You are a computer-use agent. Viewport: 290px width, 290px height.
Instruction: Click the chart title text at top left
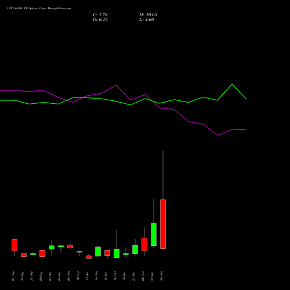tap(39, 9)
